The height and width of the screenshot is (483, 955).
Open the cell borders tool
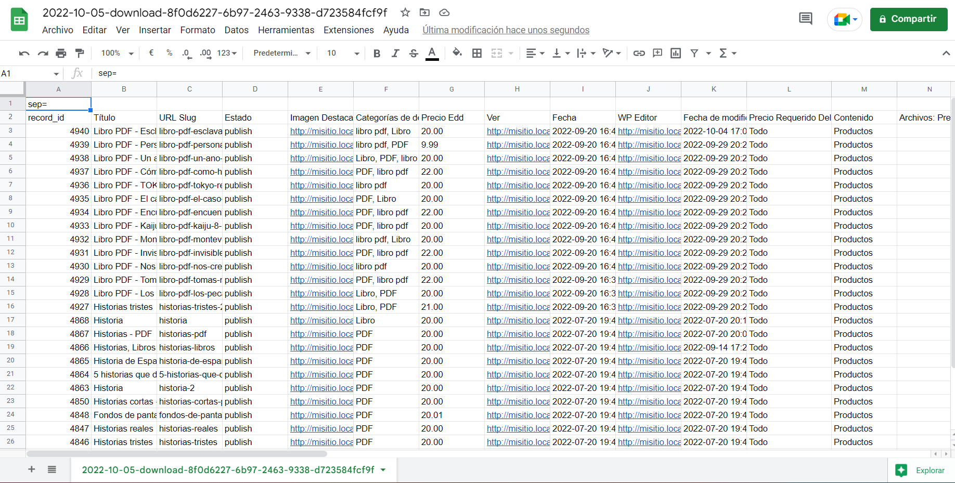click(x=476, y=53)
